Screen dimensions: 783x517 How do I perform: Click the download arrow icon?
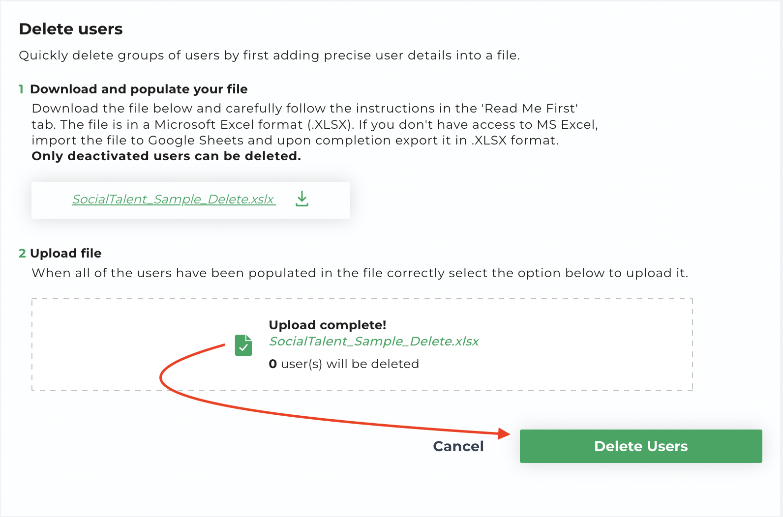click(x=302, y=199)
